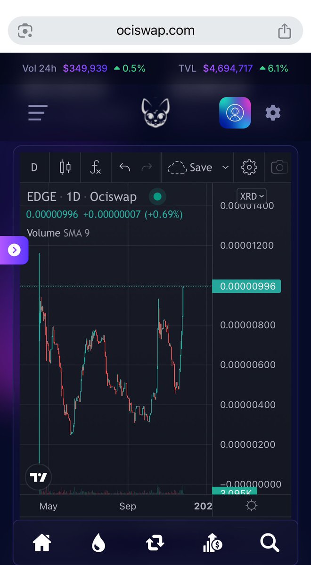Open candlestick chart style selector

(65, 168)
